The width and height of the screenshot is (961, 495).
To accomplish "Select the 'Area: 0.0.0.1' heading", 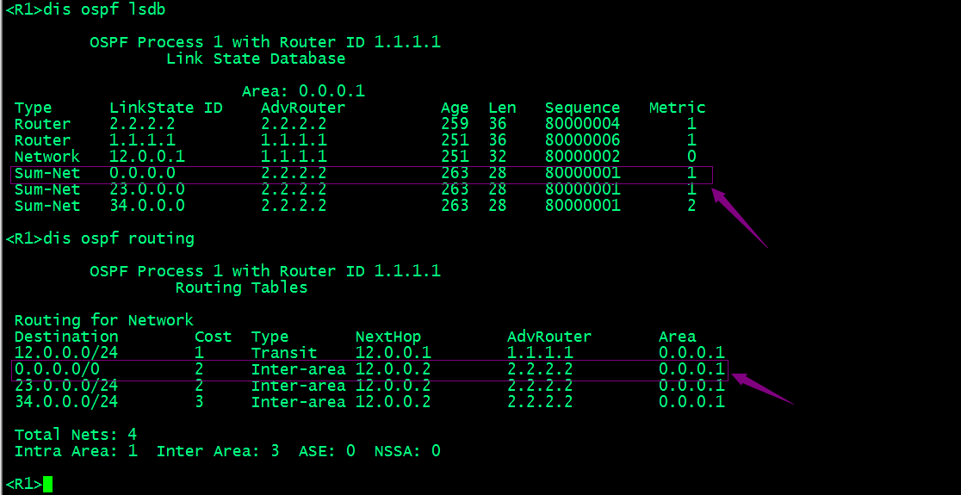I will pyautogui.click(x=303, y=91).
